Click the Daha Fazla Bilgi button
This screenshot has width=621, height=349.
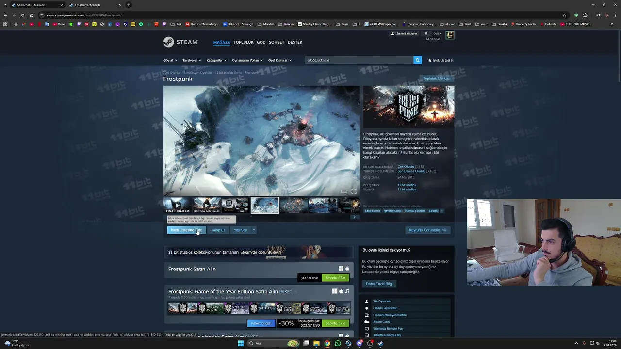pyautogui.click(x=379, y=284)
